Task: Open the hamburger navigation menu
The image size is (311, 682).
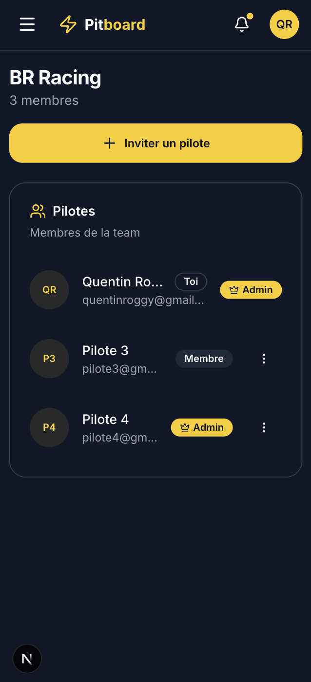Action: (x=27, y=24)
